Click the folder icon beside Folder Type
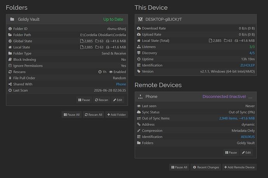 coord(10,53)
